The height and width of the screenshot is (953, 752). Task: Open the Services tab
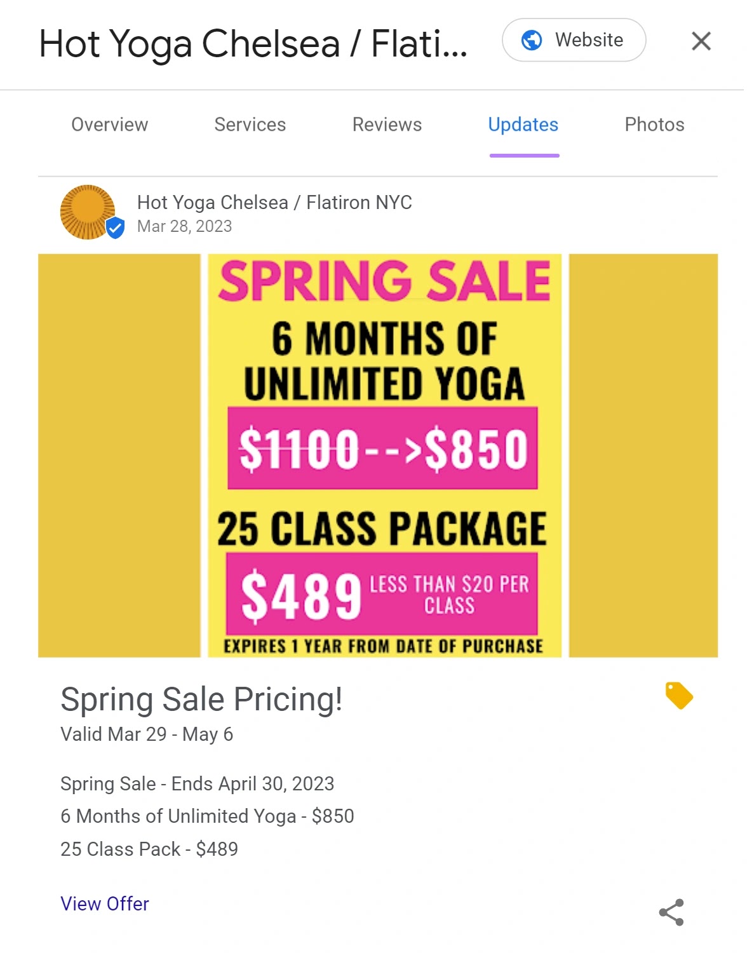coord(250,125)
